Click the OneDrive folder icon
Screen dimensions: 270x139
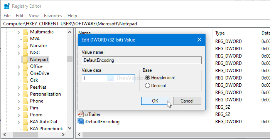25,73
